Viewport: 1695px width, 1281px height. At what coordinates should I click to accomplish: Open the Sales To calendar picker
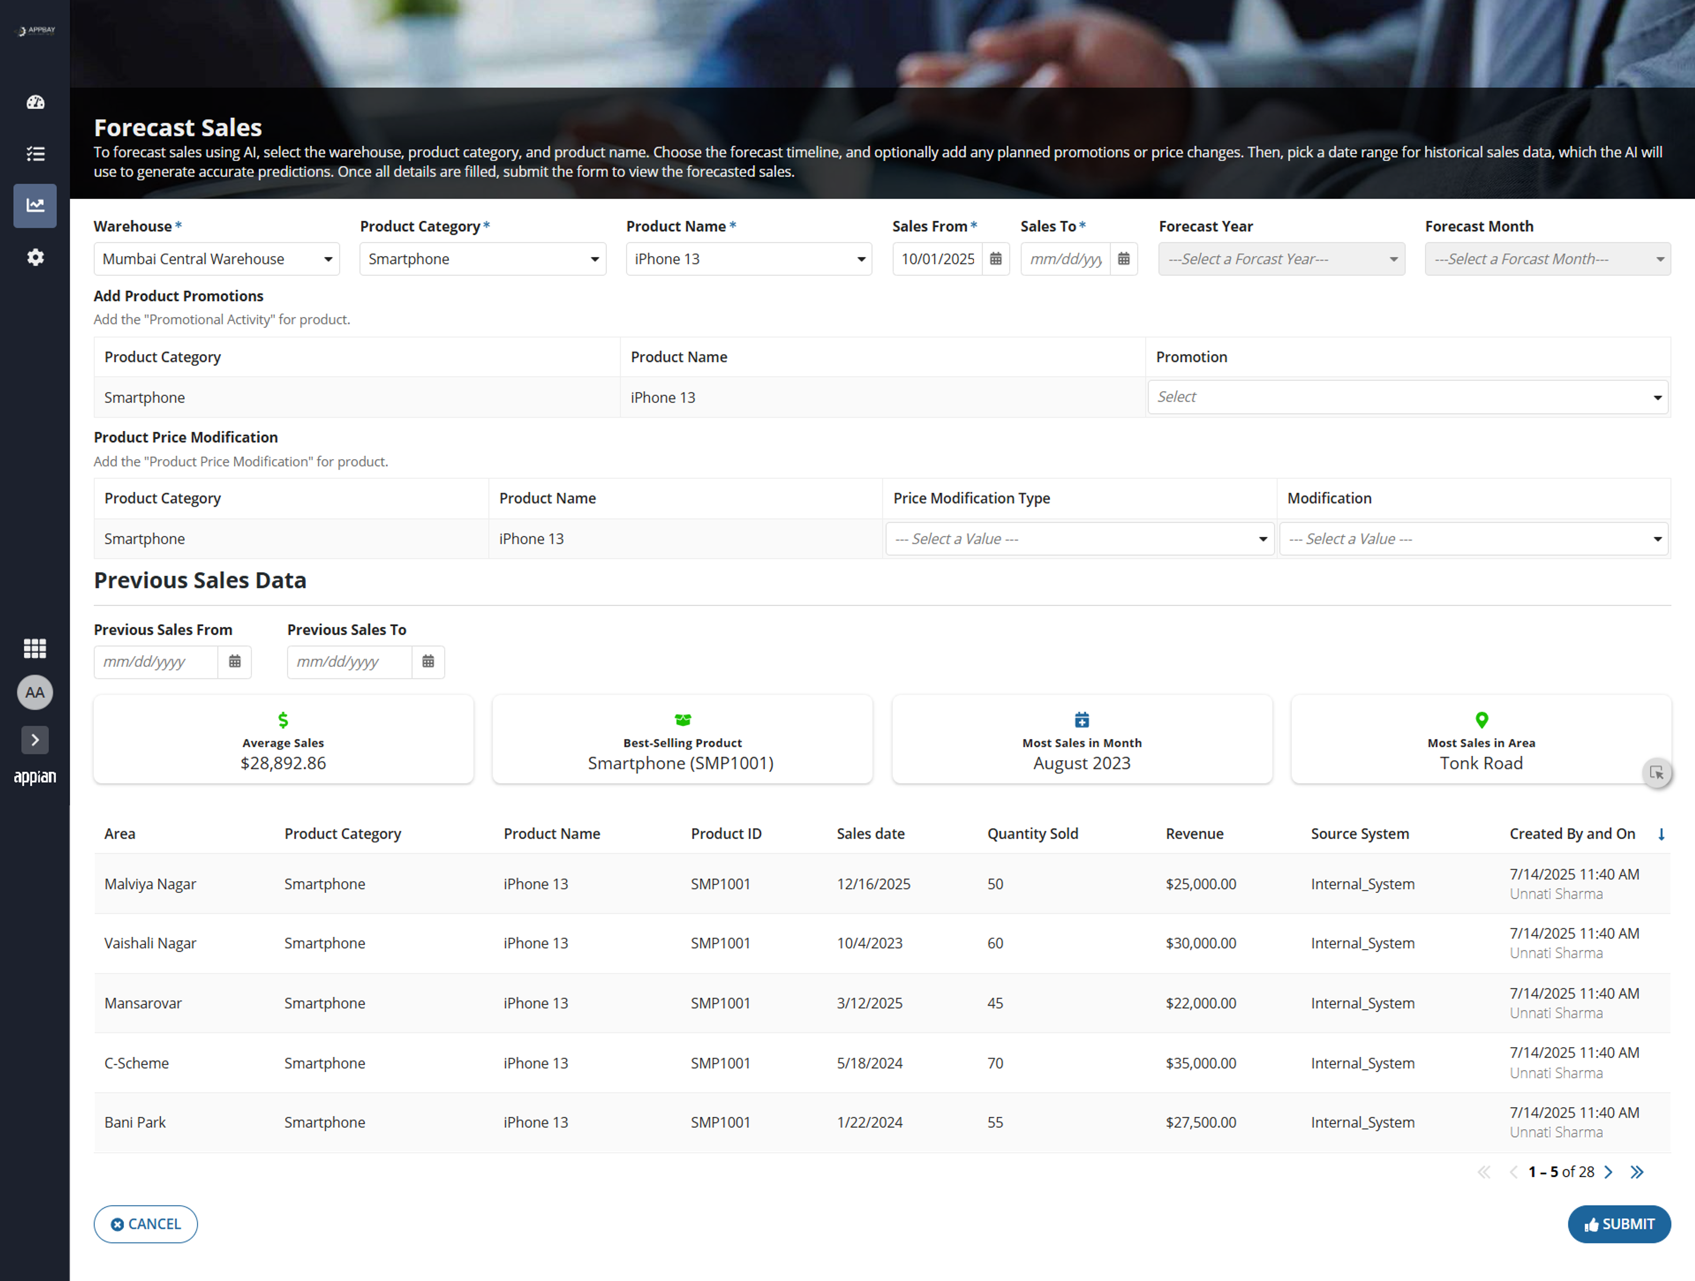click(1123, 259)
